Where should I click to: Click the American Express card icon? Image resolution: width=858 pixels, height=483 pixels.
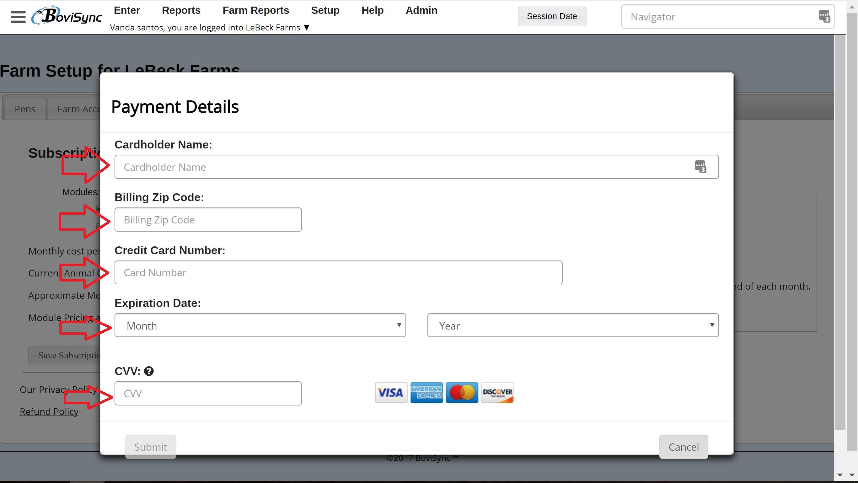click(426, 393)
